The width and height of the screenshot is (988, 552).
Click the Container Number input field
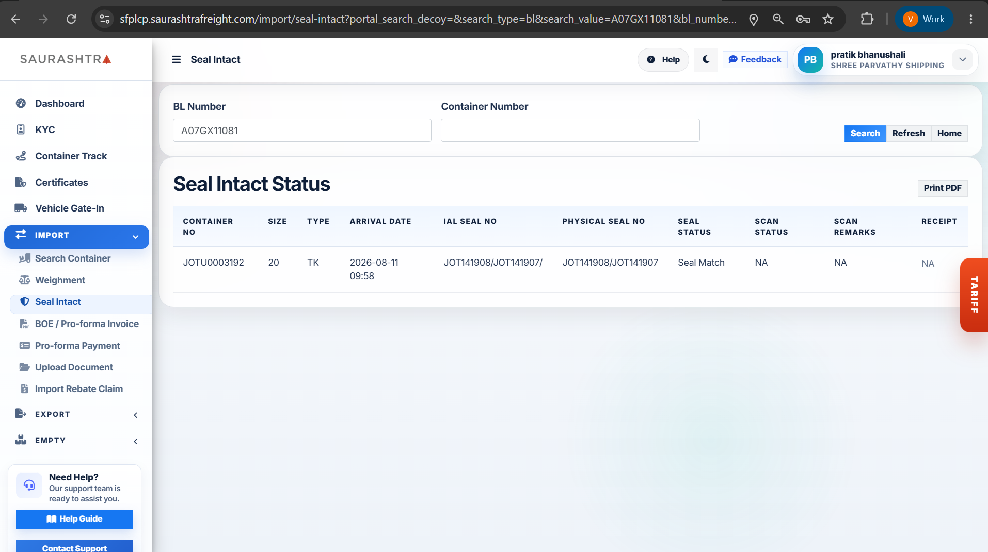pyautogui.click(x=570, y=131)
